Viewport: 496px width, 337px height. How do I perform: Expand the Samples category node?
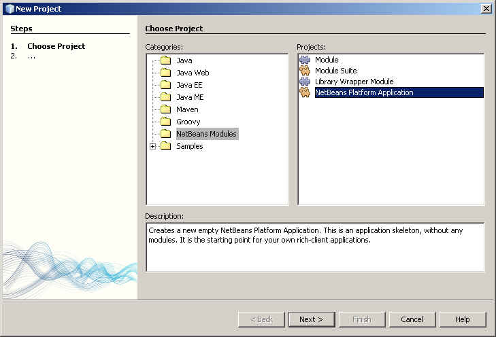click(x=153, y=146)
